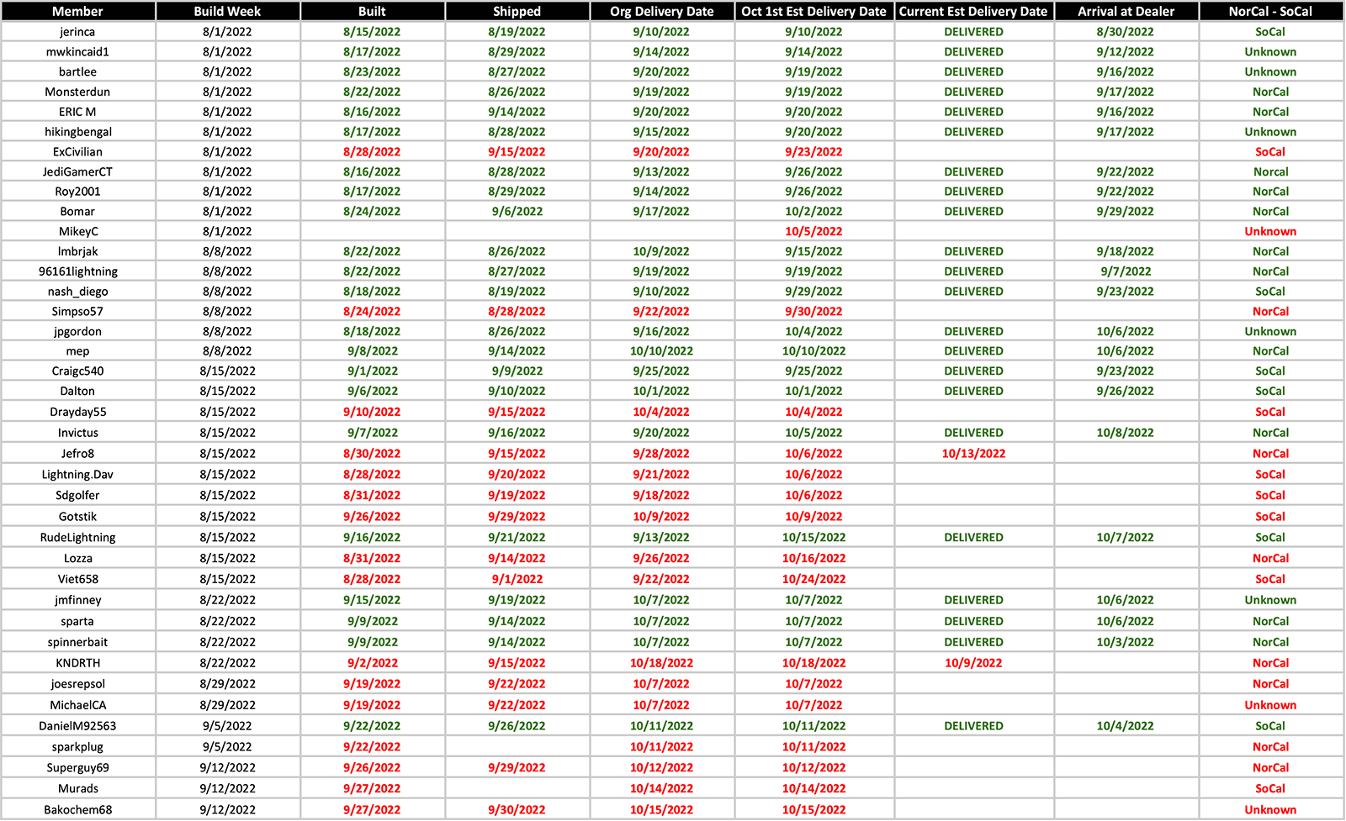Select member cell Dalton
1346x821 pixels.
[x=78, y=391]
